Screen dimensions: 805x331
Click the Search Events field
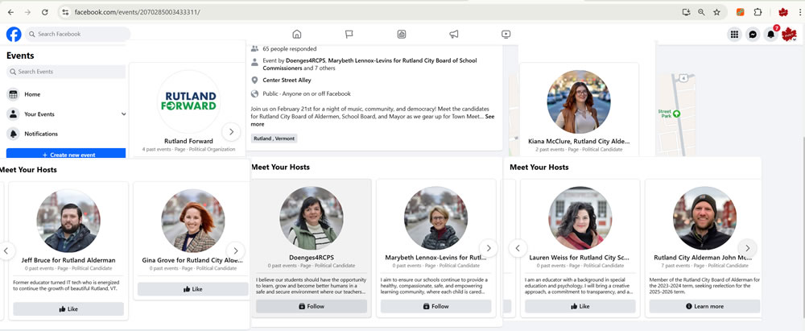pyautogui.click(x=66, y=72)
